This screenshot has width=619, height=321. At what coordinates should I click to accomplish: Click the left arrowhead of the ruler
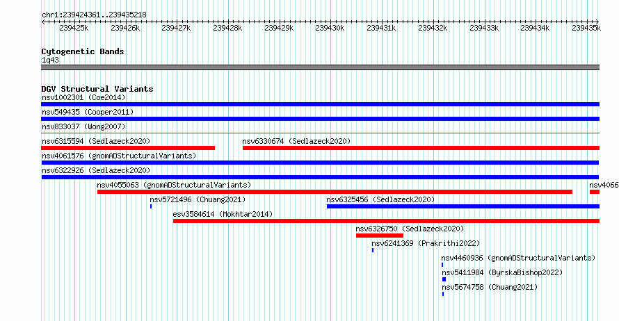point(43,22)
